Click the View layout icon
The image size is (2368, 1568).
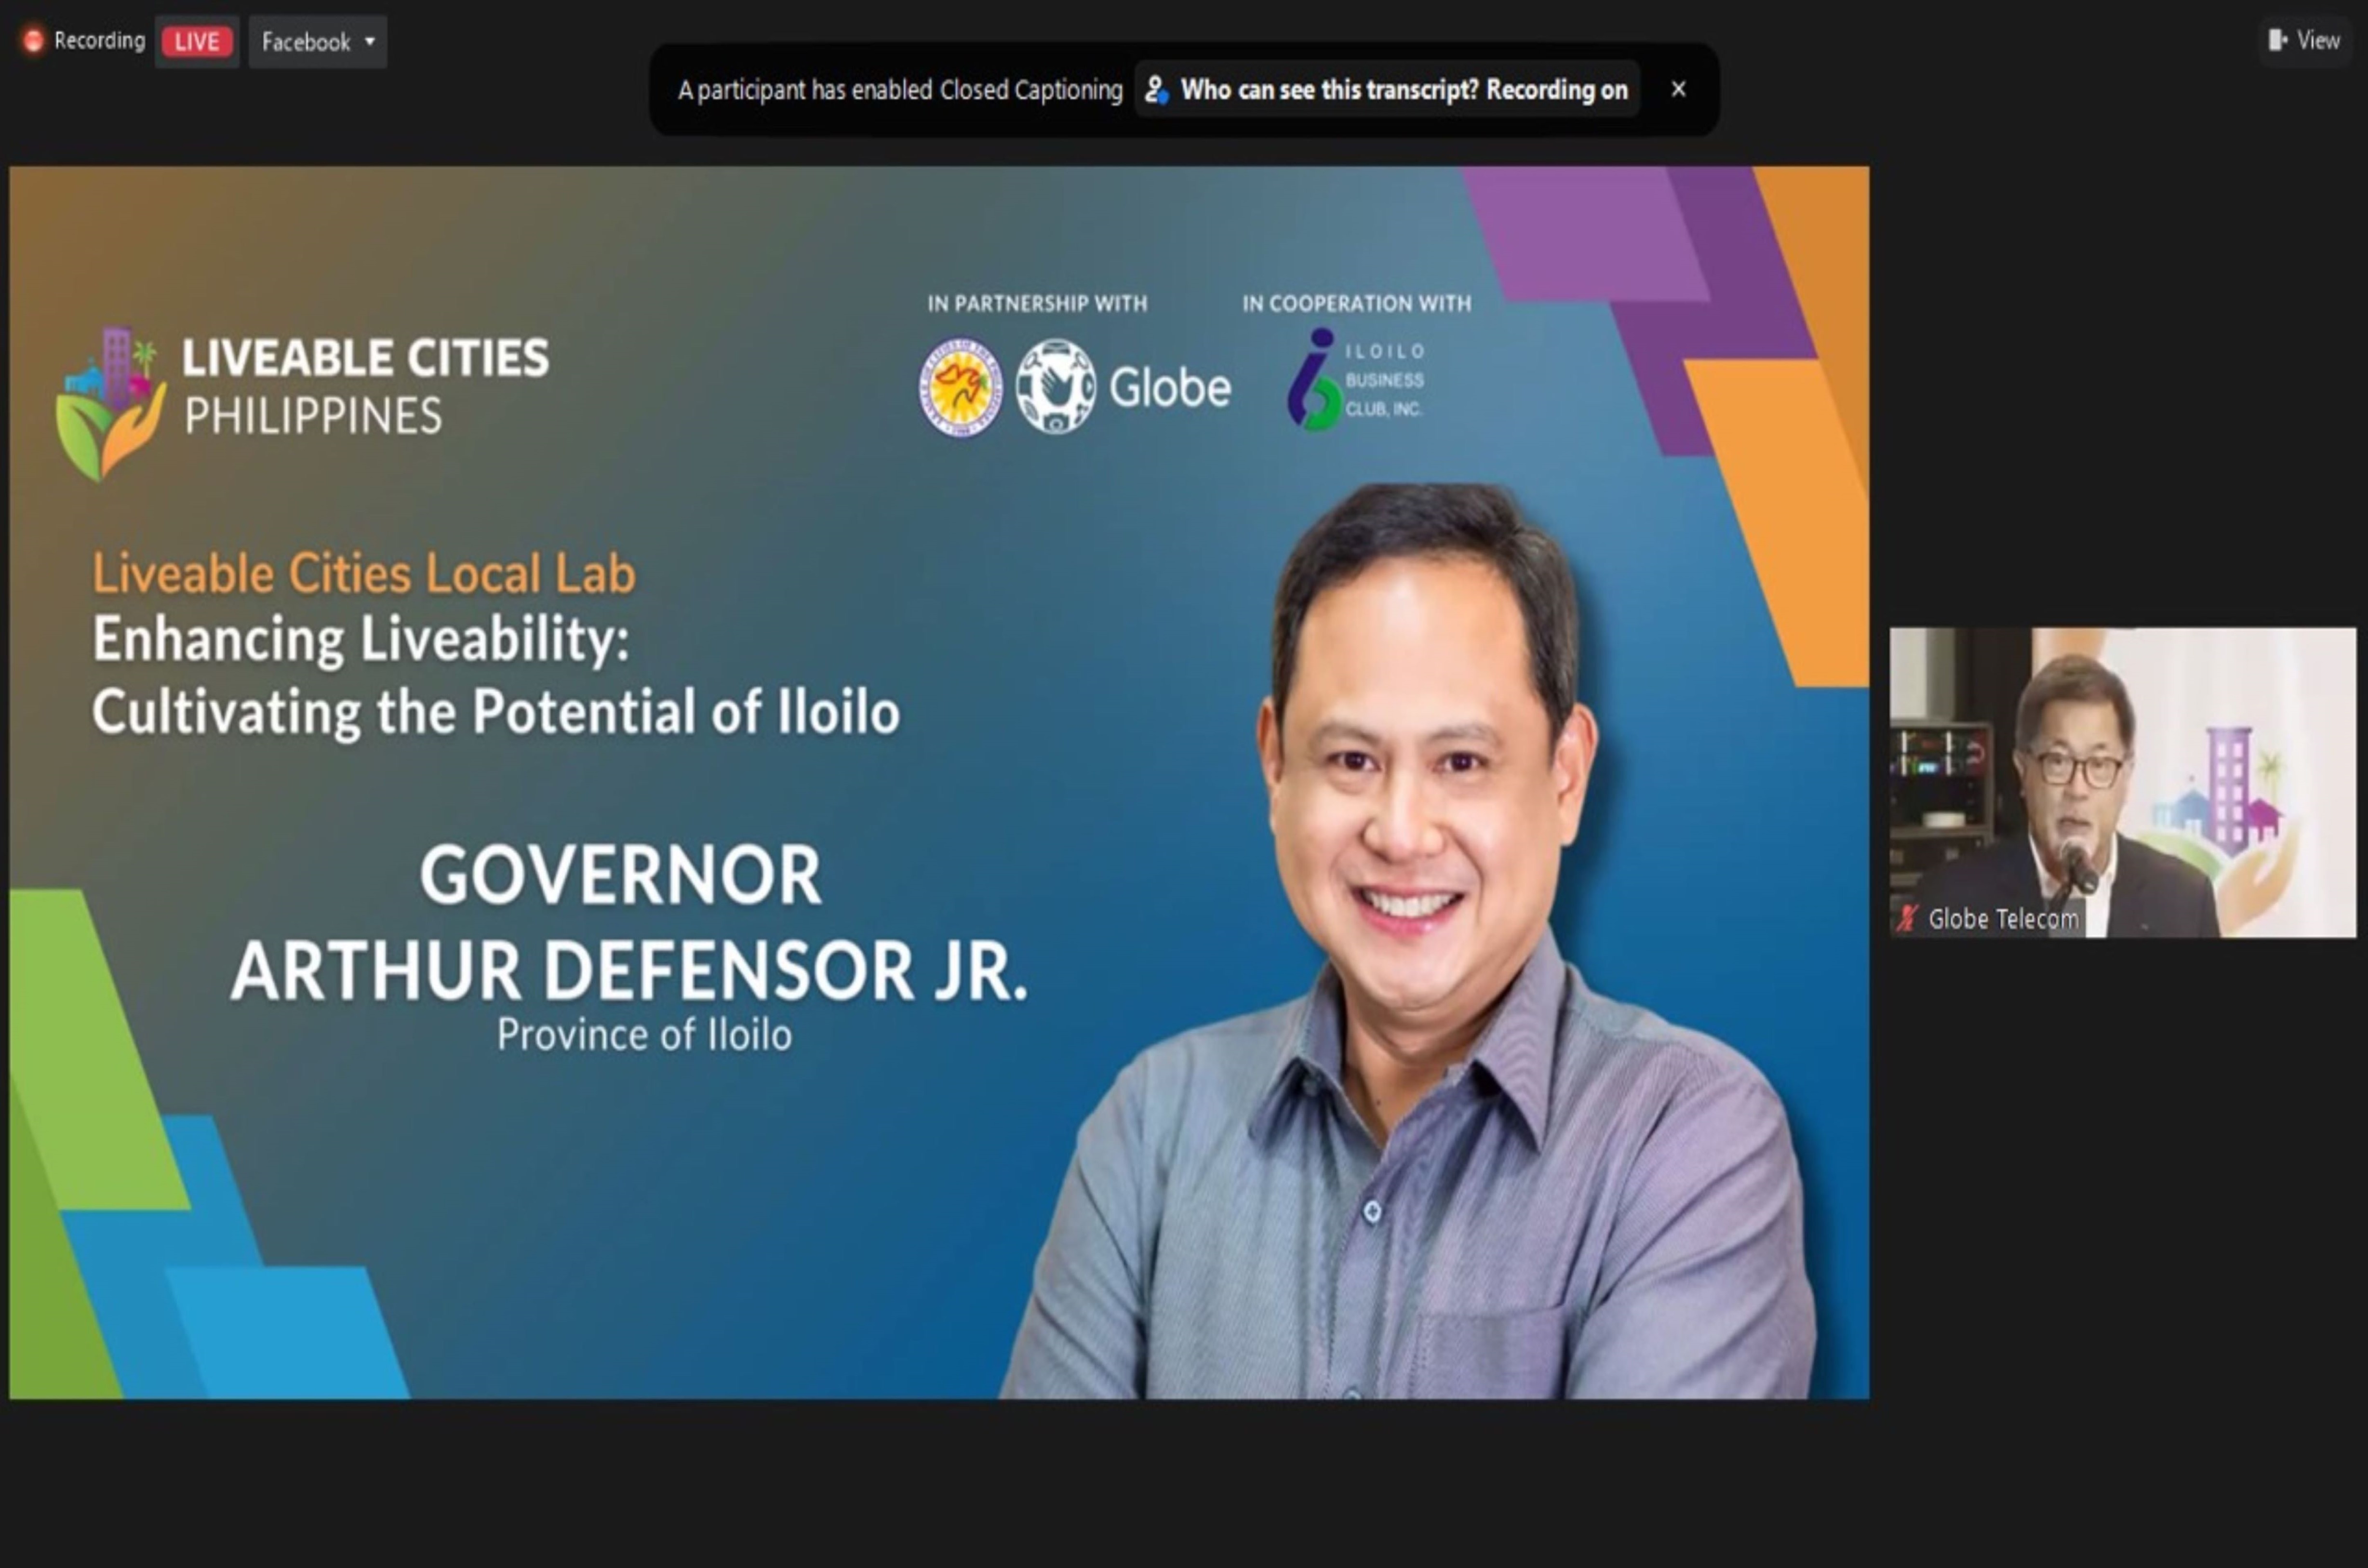point(2277,40)
